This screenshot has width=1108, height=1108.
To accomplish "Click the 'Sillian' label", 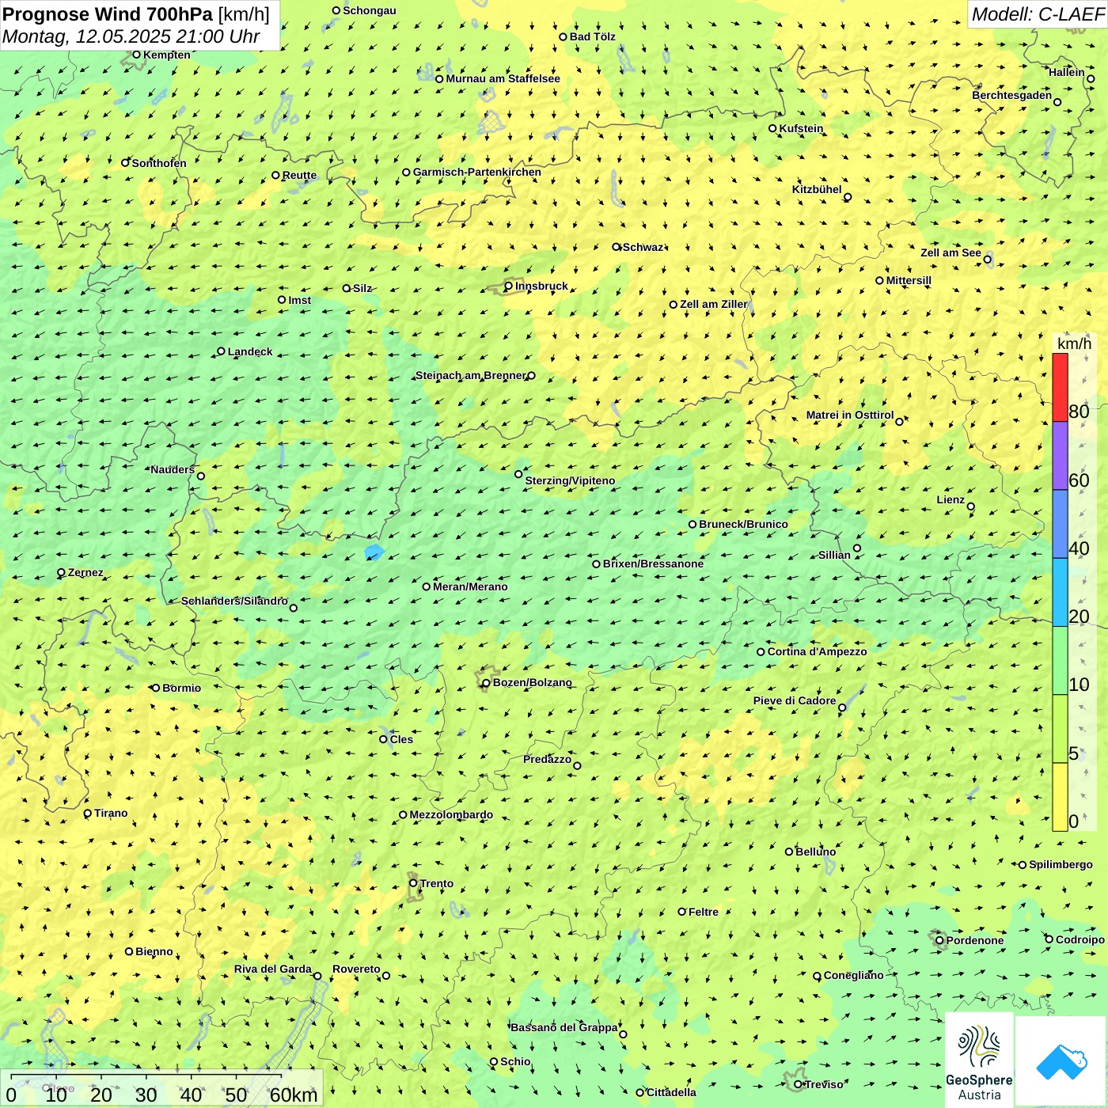I will (x=835, y=555).
